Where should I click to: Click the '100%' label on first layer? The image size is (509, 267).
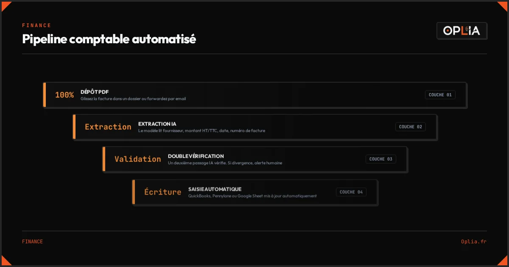pos(64,95)
